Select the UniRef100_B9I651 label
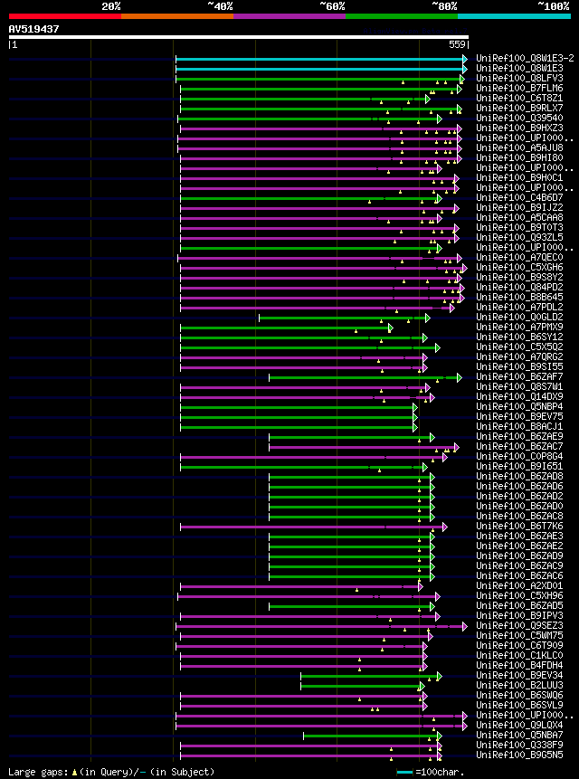This screenshot has width=579, height=779. [520, 466]
